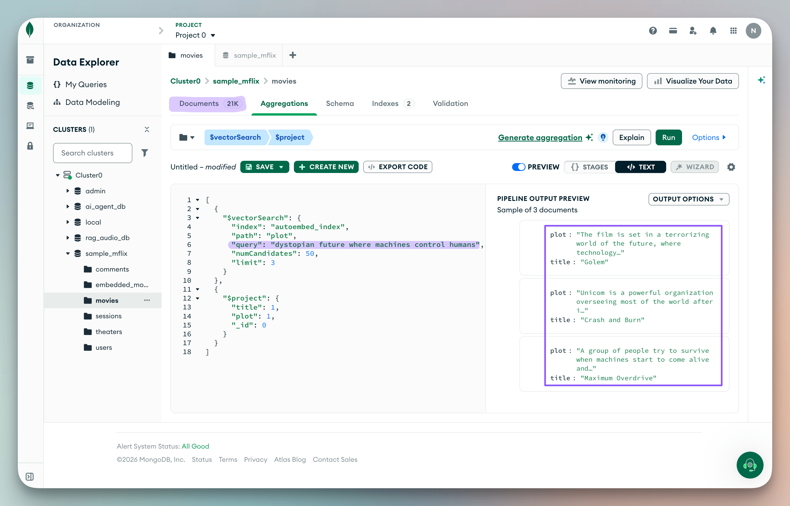Click the Explain button

(631, 137)
